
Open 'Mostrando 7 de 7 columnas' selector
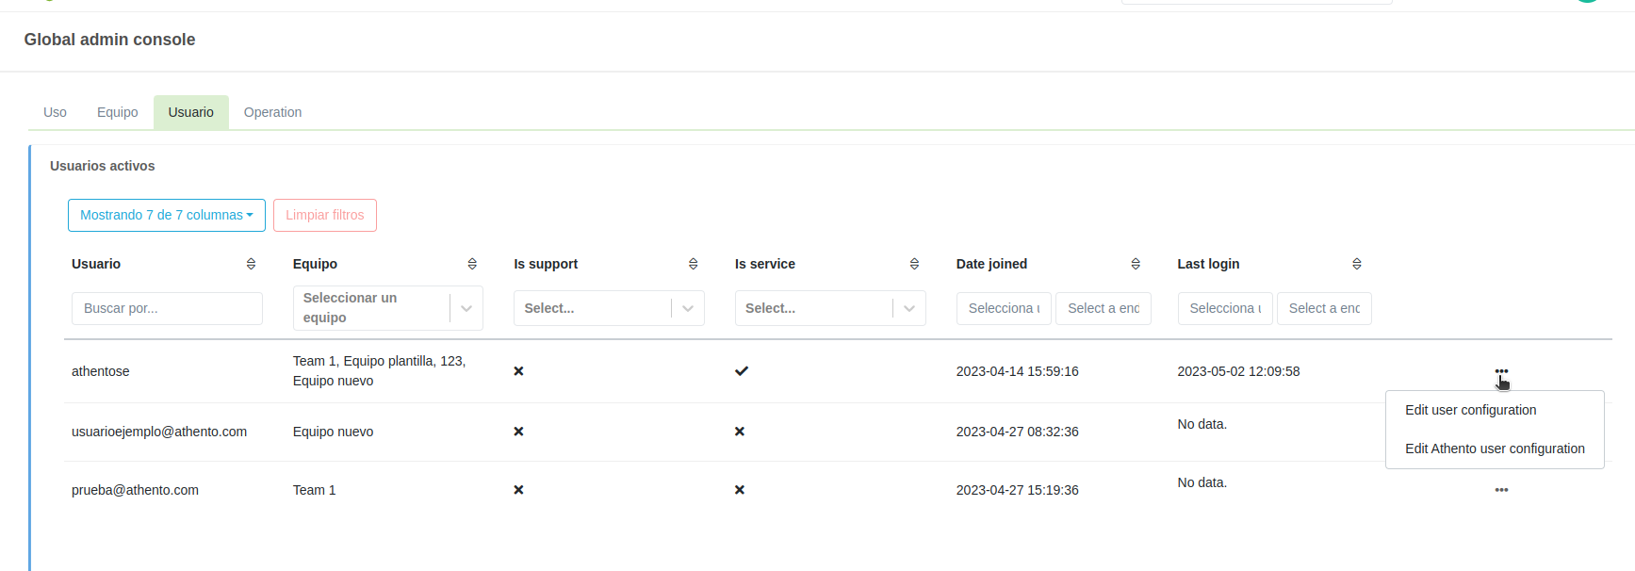tap(166, 215)
